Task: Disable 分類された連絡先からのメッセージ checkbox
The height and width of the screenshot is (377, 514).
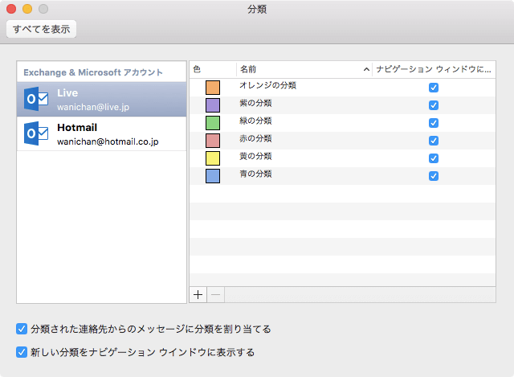Action: 22,329
